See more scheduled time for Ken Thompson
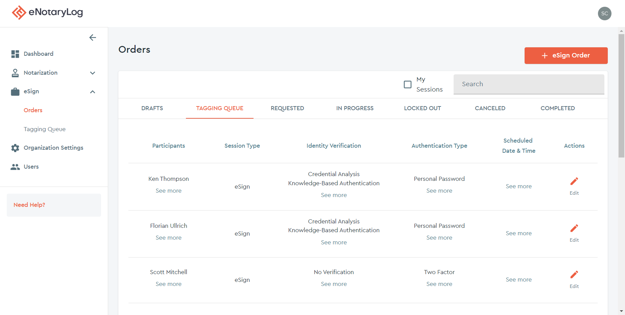The height and width of the screenshot is (315, 625). 519,186
